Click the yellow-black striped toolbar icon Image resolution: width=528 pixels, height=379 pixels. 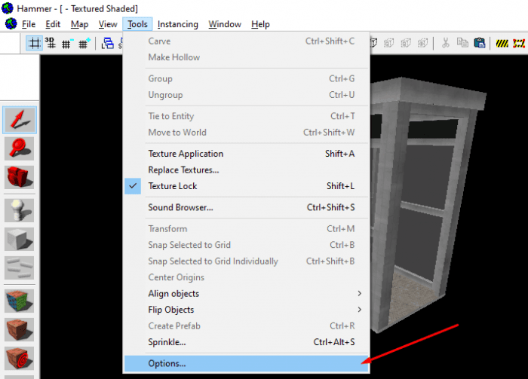[502, 44]
